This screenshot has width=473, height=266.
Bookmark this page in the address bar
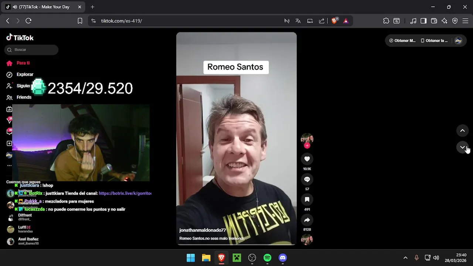pyautogui.click(x=80, y=21)
